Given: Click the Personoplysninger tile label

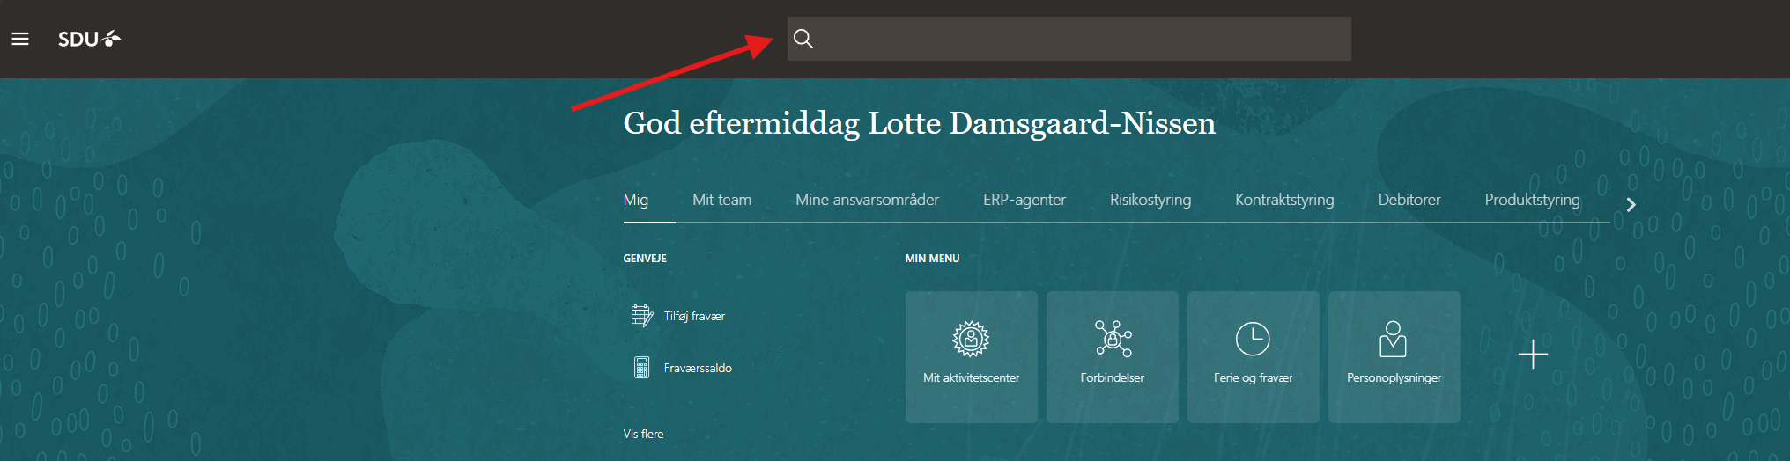Looking at the screenshot, I should tap(1394, 377).
